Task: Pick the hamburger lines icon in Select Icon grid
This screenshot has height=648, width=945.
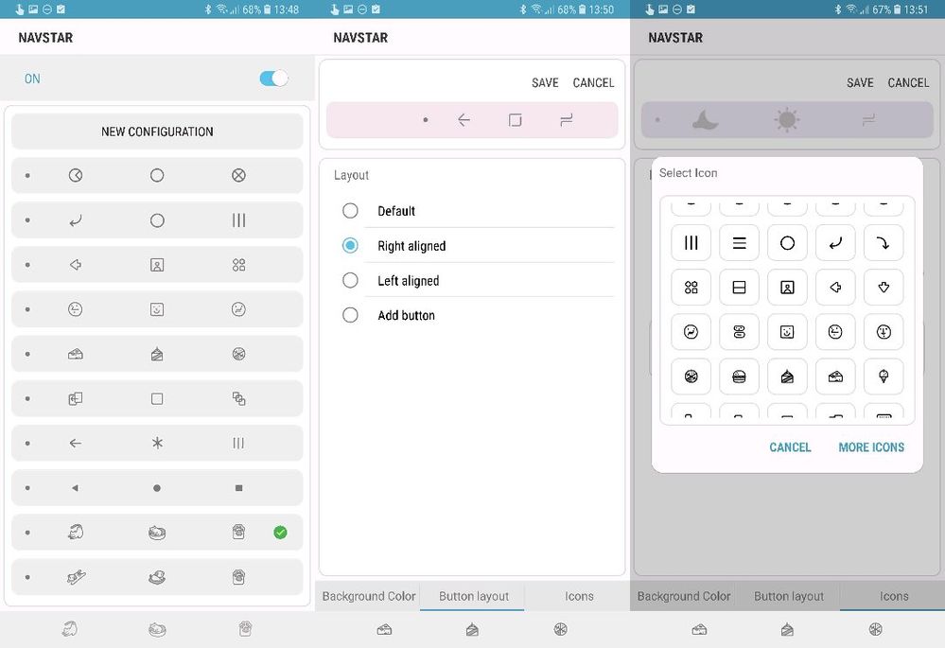Action: click(x=739, y=243)
